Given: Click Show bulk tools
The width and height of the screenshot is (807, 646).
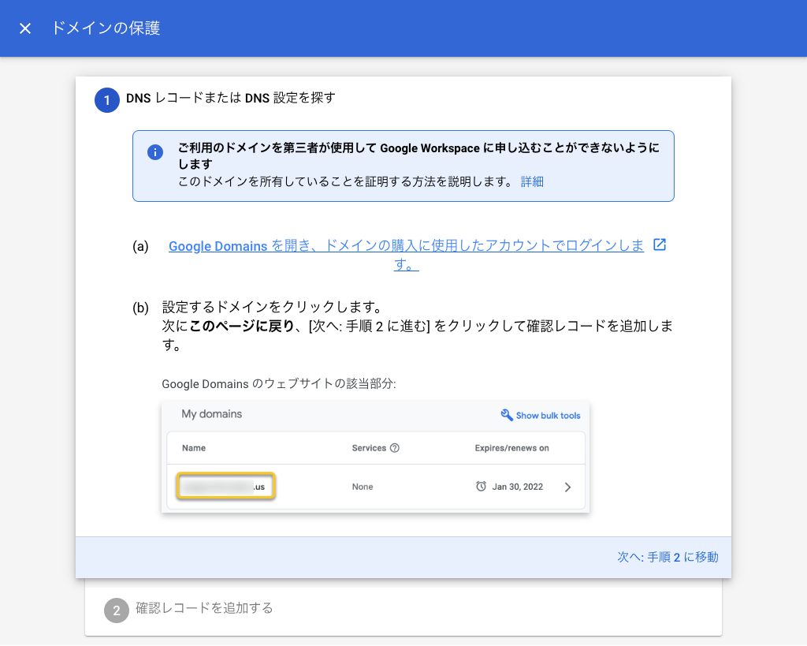Looking at the screenshot, I should tap(547, 415).
